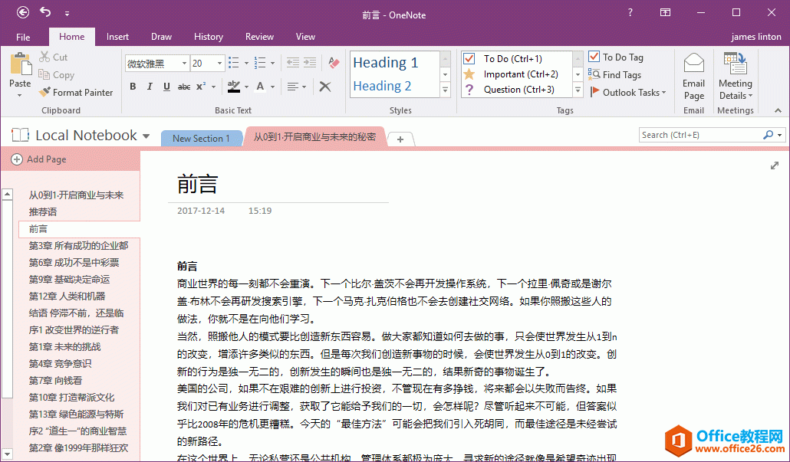Expand the Local Notebook list

point(146,136)
